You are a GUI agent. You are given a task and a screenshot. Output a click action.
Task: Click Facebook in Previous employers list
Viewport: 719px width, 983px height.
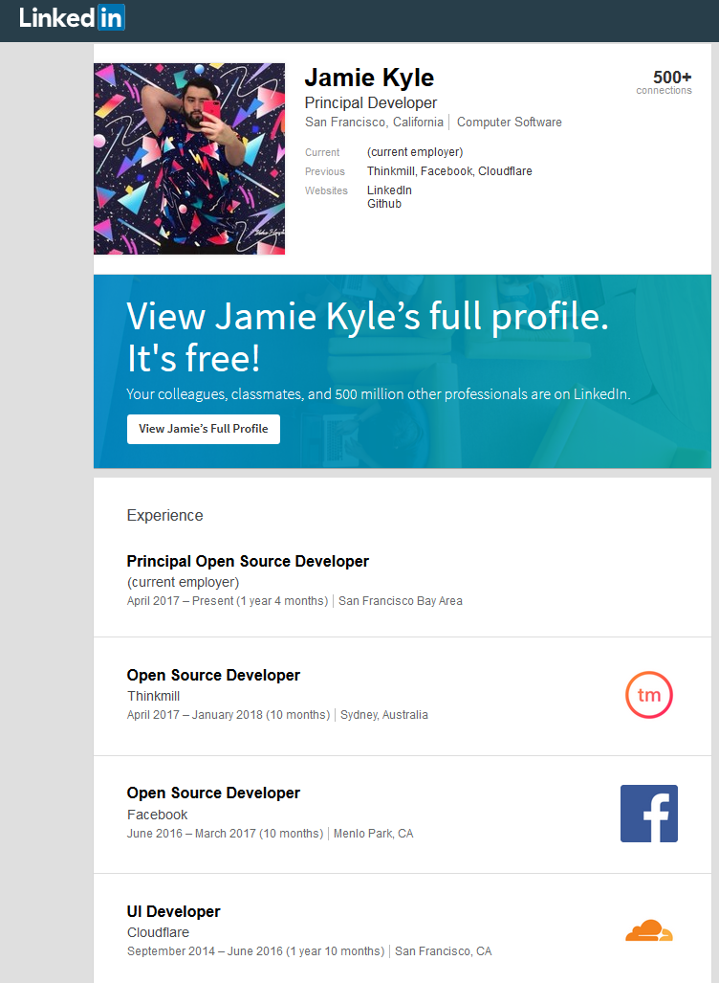coord(447,171)
